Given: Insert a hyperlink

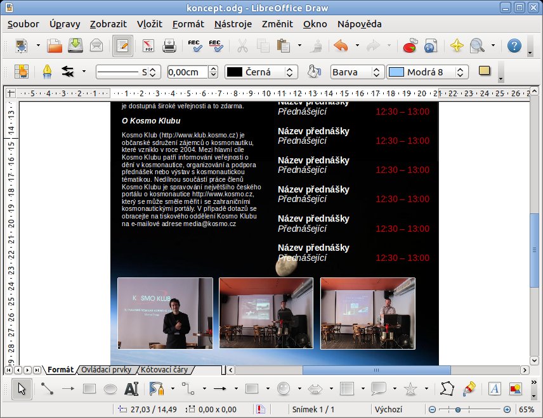Looking at the screenshot, I should (x=431, y=46).
